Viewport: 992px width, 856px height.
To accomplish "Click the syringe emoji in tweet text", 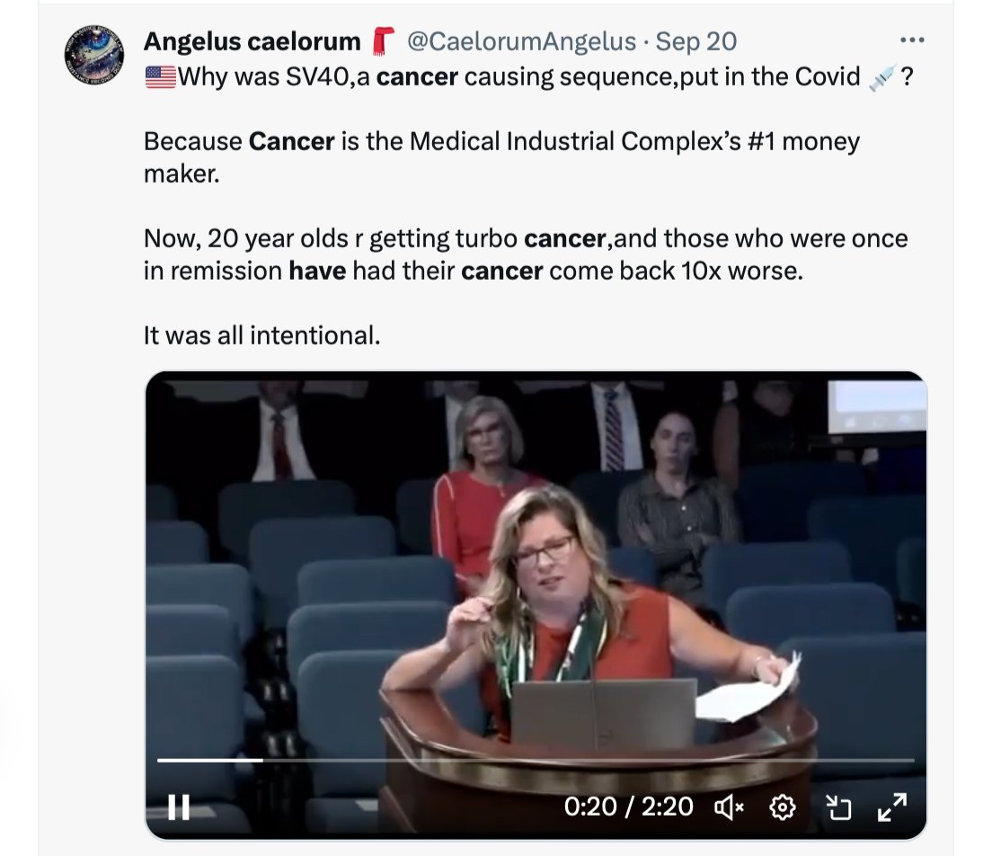I will pyautogui.click(x=881, y=78).
